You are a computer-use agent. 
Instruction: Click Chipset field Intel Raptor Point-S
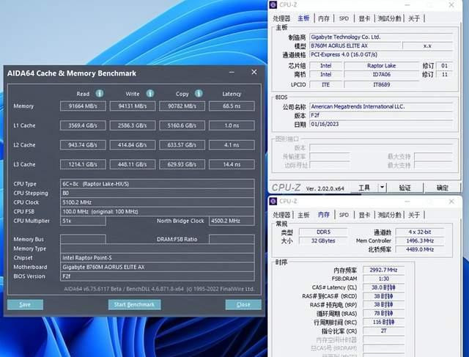[x=158, y=257]
